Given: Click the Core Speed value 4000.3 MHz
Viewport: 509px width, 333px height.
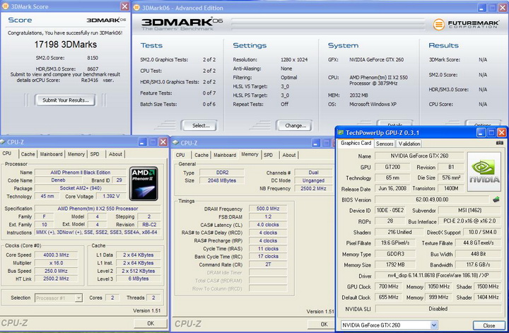Looking at the screenshot, I should (x=56, y=255).
